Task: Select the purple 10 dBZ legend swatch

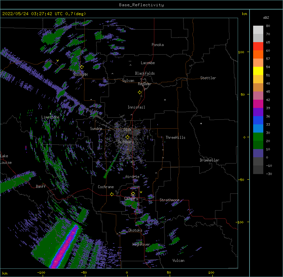Action: (258, 153)
